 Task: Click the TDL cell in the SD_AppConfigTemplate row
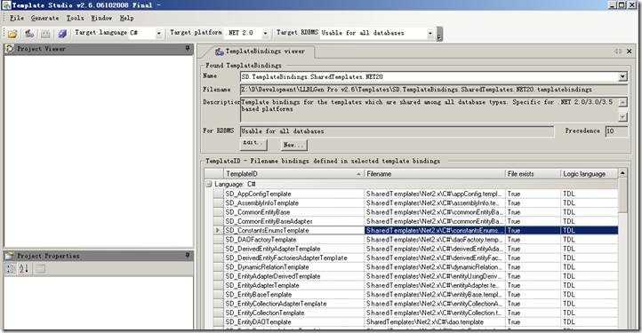589,194
